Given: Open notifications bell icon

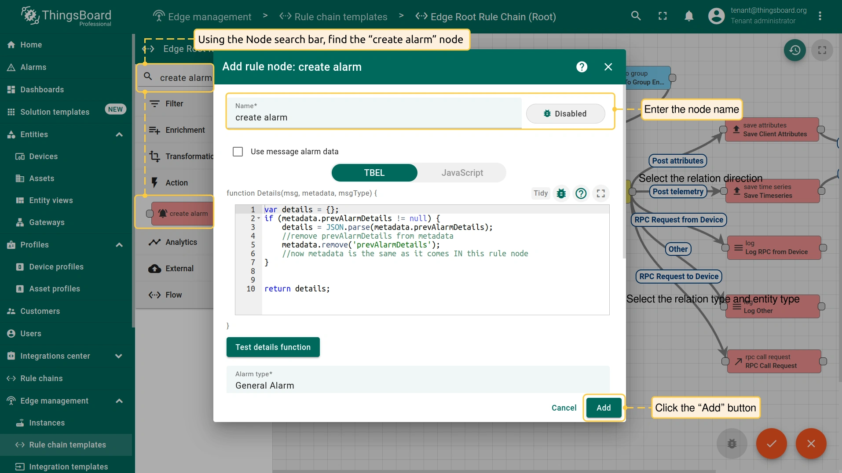Looking at the screenshot, I should [x=689, y=16].
